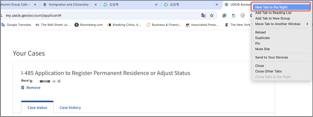Click the my.uscis.gov address bar URL
The image size is (313, 117).
pos(33,16)
